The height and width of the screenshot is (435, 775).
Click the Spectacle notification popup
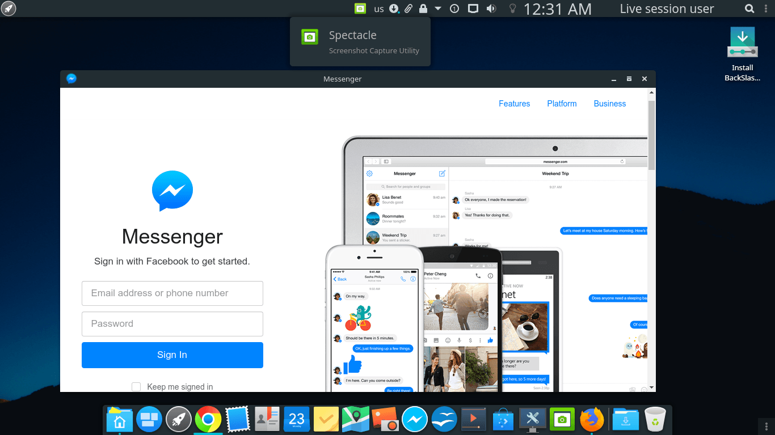pos(360,42)
